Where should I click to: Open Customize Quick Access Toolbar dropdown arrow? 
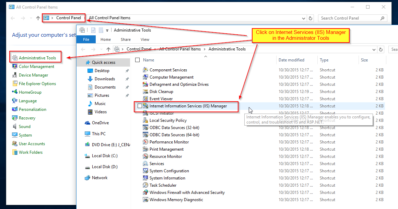tap(107, 31)
